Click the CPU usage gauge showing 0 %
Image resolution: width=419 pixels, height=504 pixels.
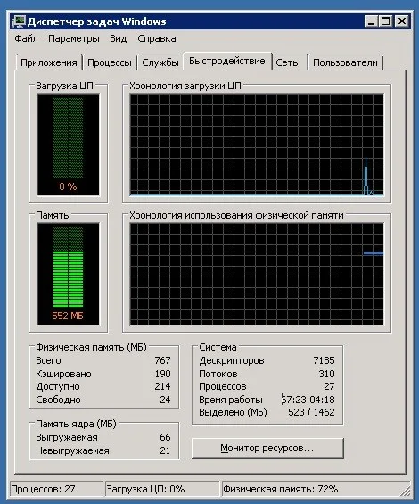(68, 145)
